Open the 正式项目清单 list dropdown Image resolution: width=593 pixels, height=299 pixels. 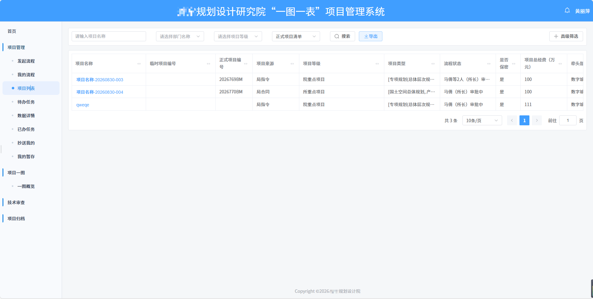click(x=296, y=36)
